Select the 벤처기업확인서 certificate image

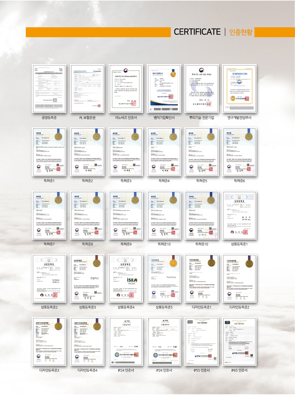[164, 89]
